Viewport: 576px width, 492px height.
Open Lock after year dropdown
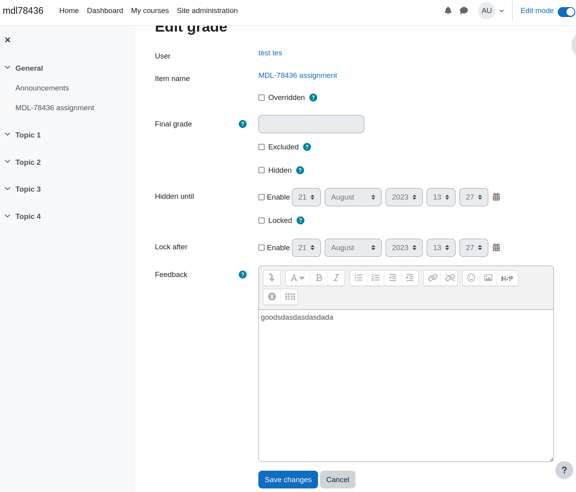point(404,248)
